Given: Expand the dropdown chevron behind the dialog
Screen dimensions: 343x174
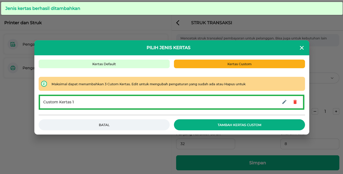Looking at the screenshot, I should coord(332,78).
